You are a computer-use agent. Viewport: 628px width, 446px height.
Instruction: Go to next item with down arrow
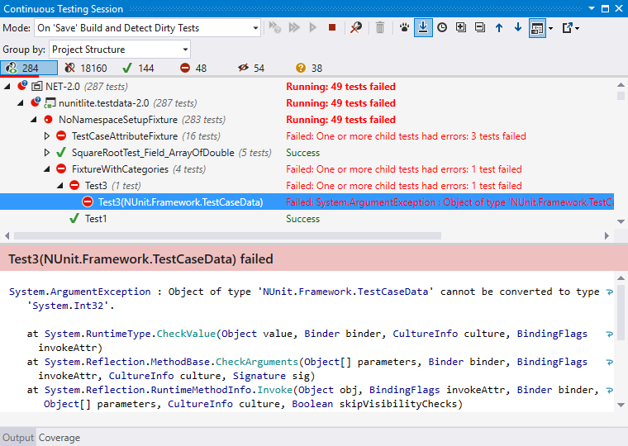point(518,27)
